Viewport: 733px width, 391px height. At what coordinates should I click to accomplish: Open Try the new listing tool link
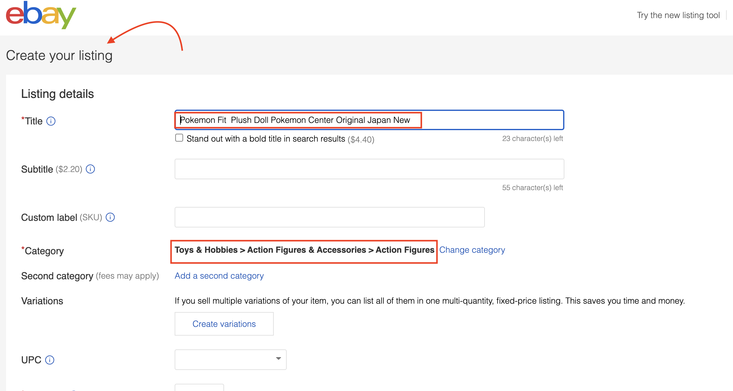(678, 15)
